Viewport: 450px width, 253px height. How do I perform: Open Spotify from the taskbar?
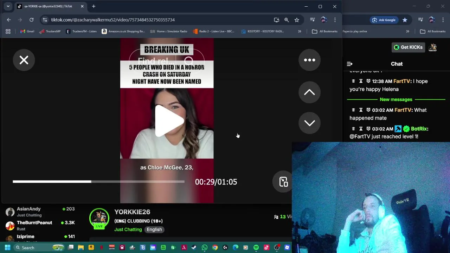click(x=256, y=247)
